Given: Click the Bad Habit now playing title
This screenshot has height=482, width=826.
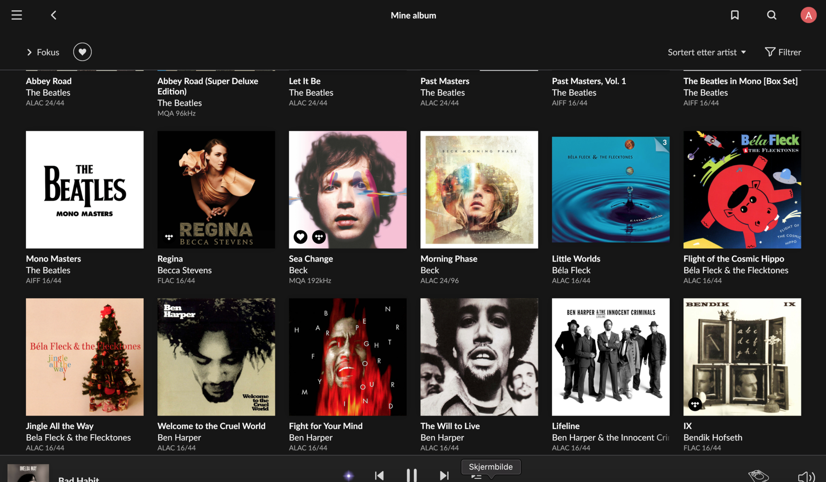Looking at the screenshot, I should [79, 479].
